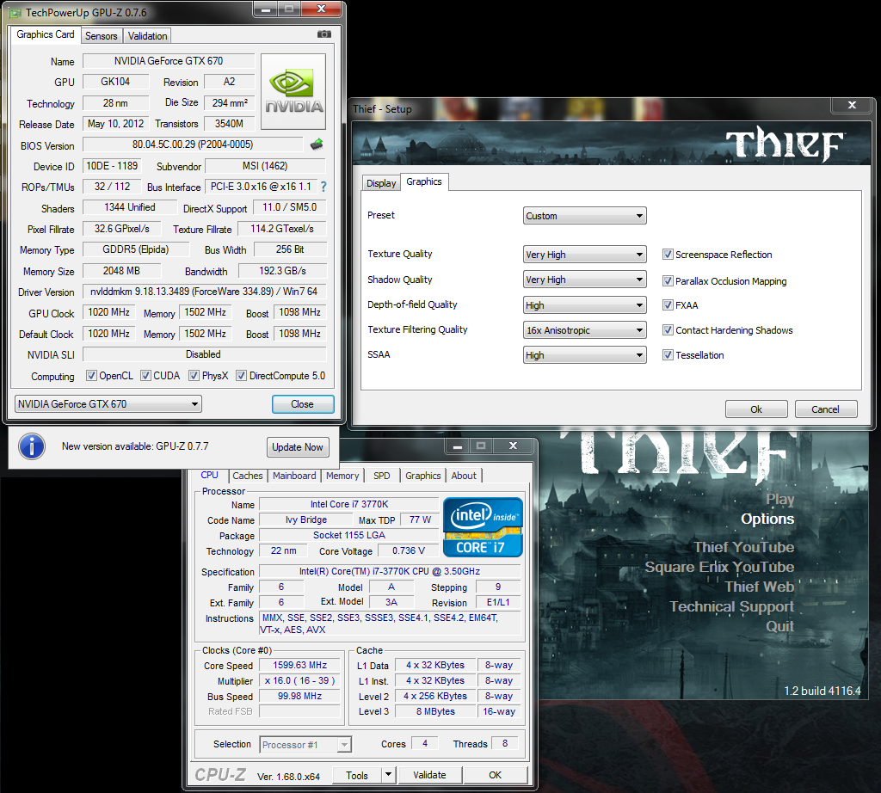This screenshot has width=881, height=793.
Task: Open the Shadow Quality dropdown
Action: pos(584,280)
